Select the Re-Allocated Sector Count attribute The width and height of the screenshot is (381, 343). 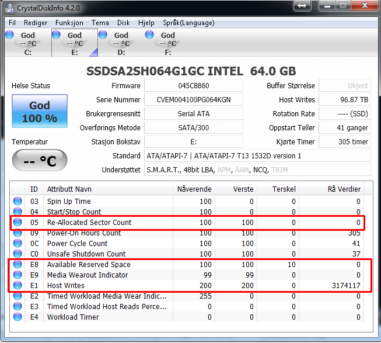(x=89, y=223)
